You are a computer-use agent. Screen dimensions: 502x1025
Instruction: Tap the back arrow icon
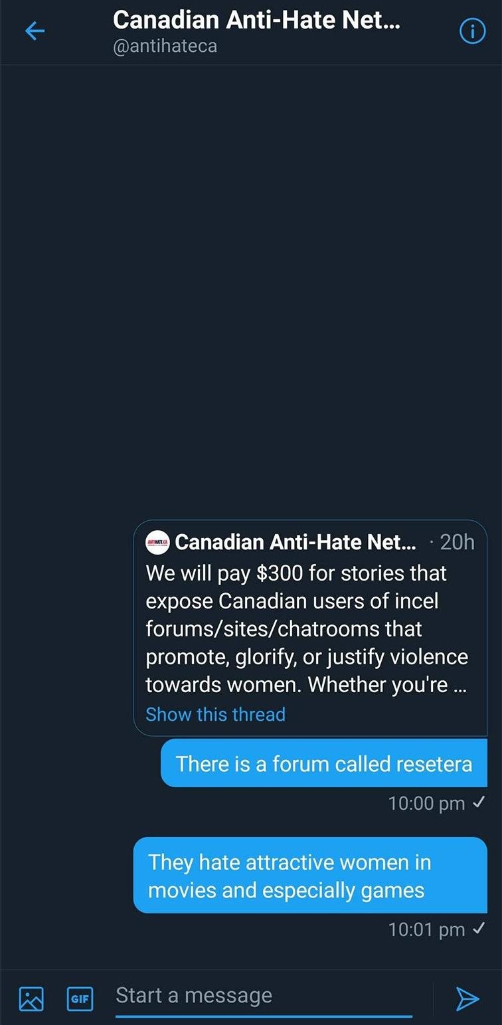[x=35, y=32]
